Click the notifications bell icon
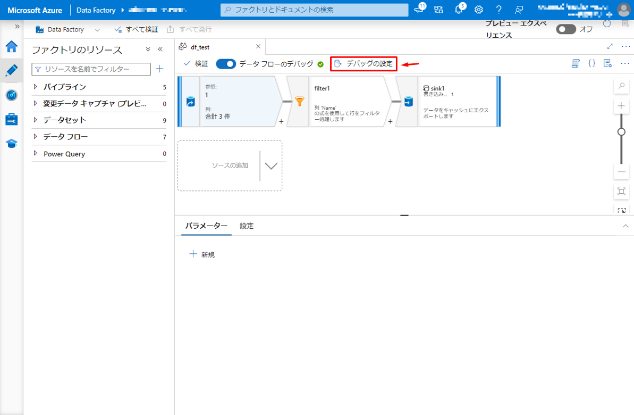 [459, 10]
